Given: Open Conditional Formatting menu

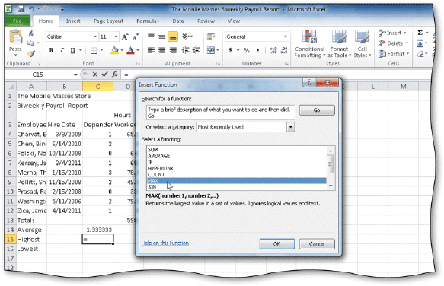Looking at the screenshot, I should [309, 44].
